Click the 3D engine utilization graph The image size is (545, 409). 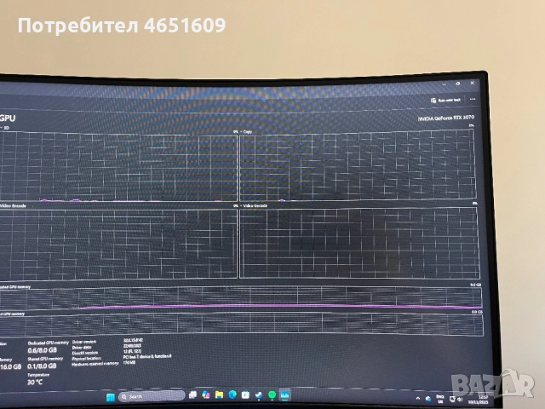tap(118, 167)
